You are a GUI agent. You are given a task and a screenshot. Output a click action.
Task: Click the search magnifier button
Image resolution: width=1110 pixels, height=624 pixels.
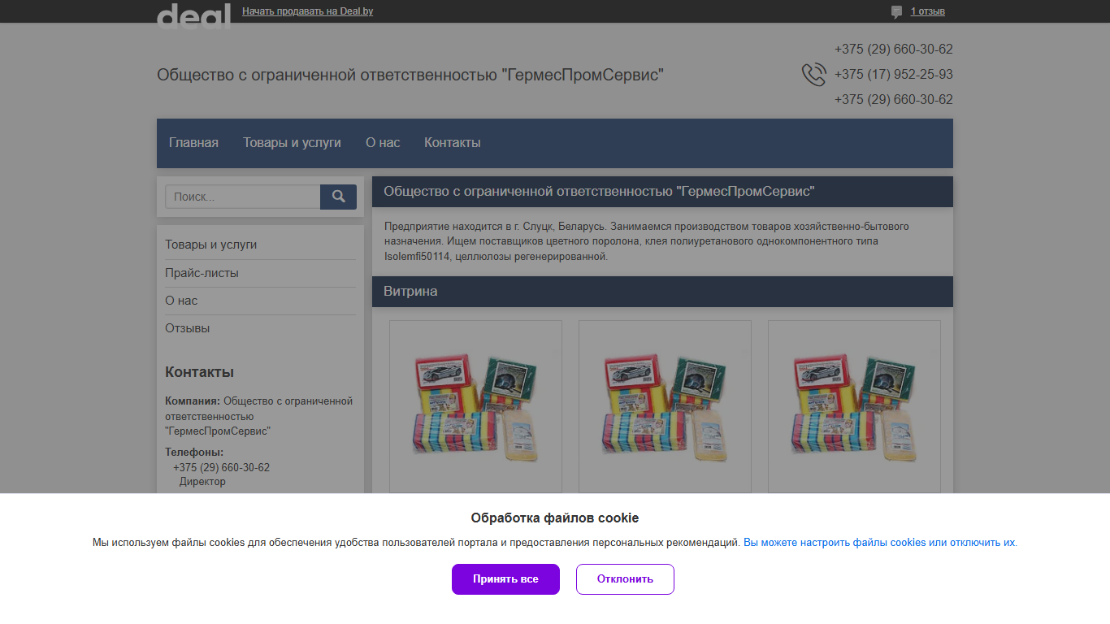338,197
